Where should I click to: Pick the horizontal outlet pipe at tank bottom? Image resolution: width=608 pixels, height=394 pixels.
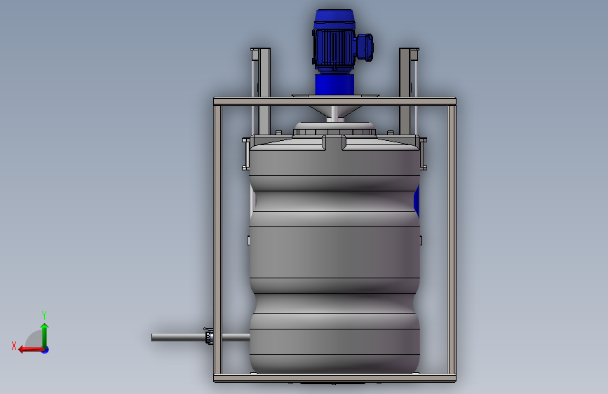201,338
